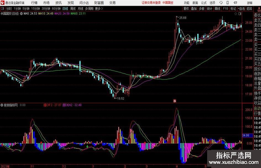Open the 多周期 multi-period view
Viewport: 261px width, 168px height.
tap(89, 9)
